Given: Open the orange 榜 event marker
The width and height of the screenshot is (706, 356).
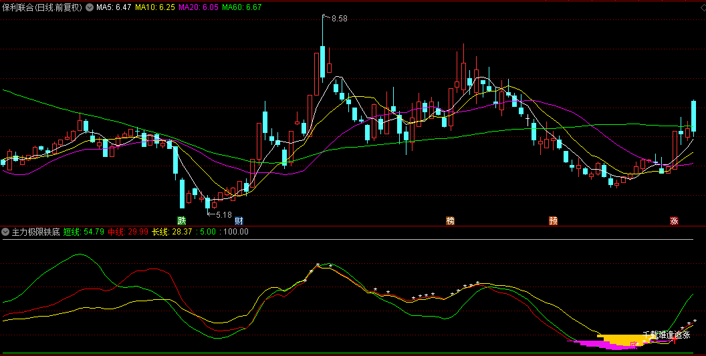Looking at the screenshot, I should point(450,220).
